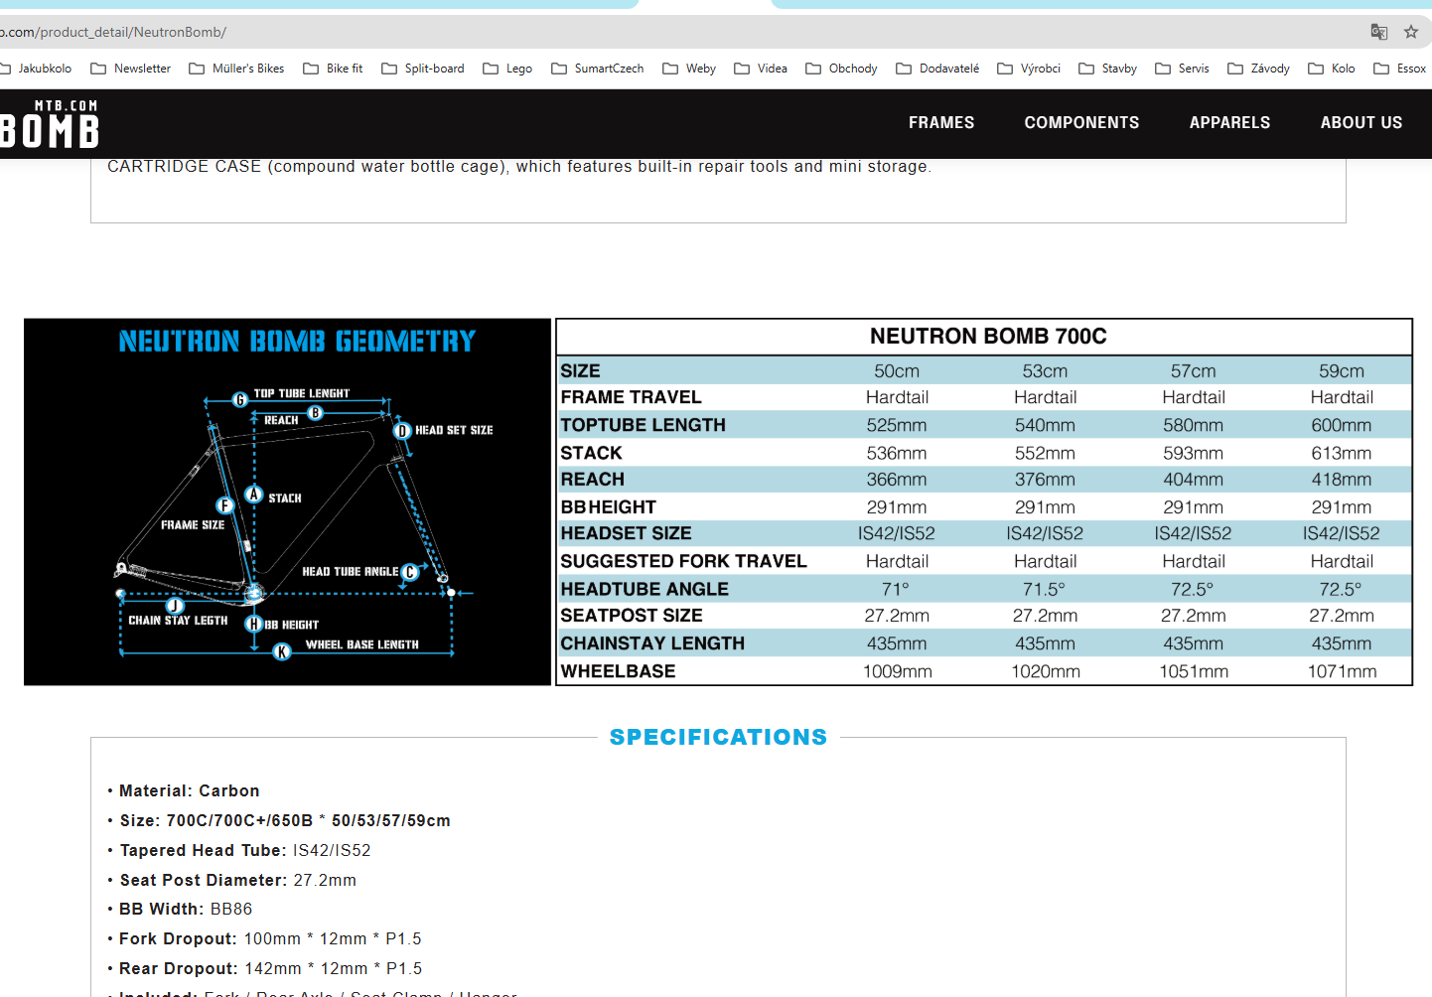The image size is (1432, 997).
Task: Click the URL address bar
Action: pos(675,32)
